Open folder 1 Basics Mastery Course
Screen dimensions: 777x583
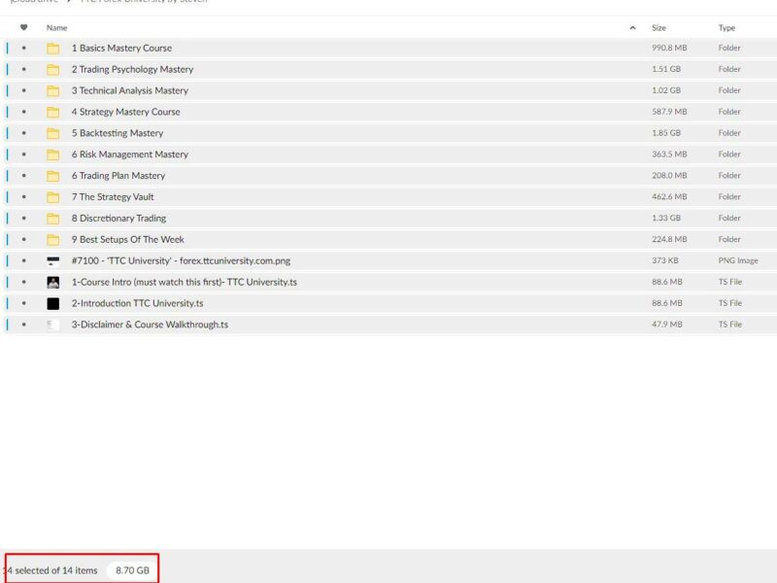click(x=121, y=48)
